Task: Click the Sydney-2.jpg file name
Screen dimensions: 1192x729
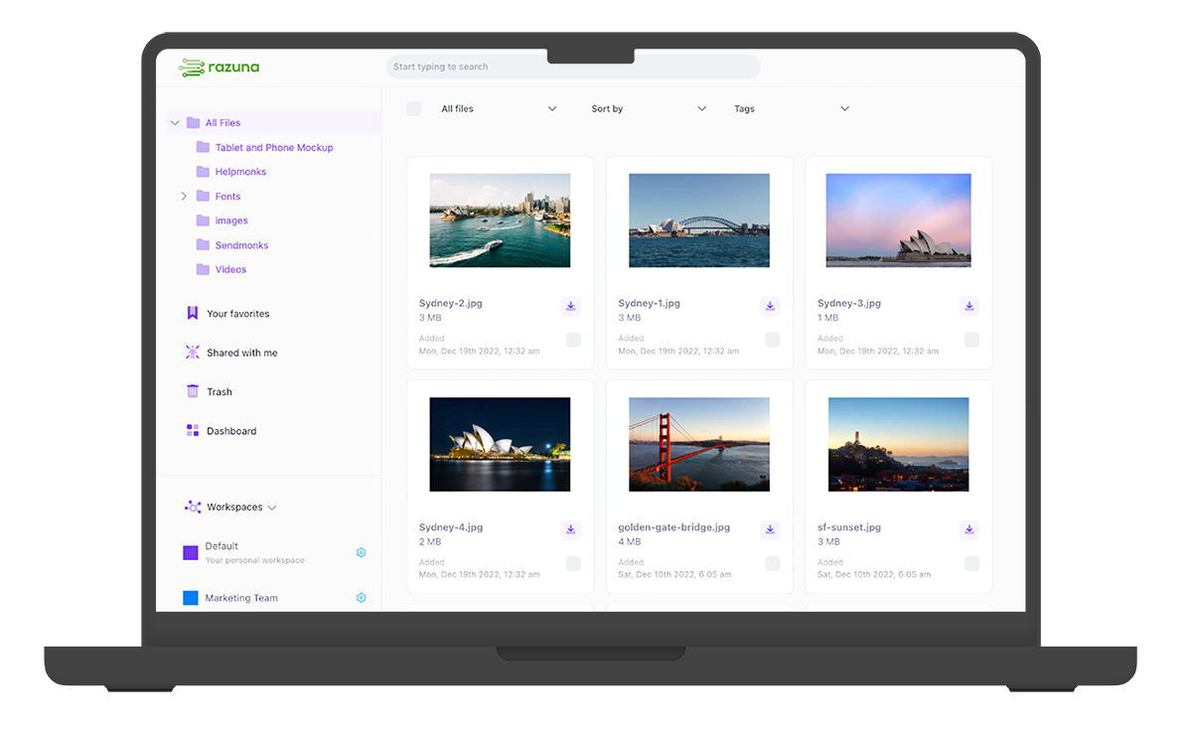Action: pos(451,303)
